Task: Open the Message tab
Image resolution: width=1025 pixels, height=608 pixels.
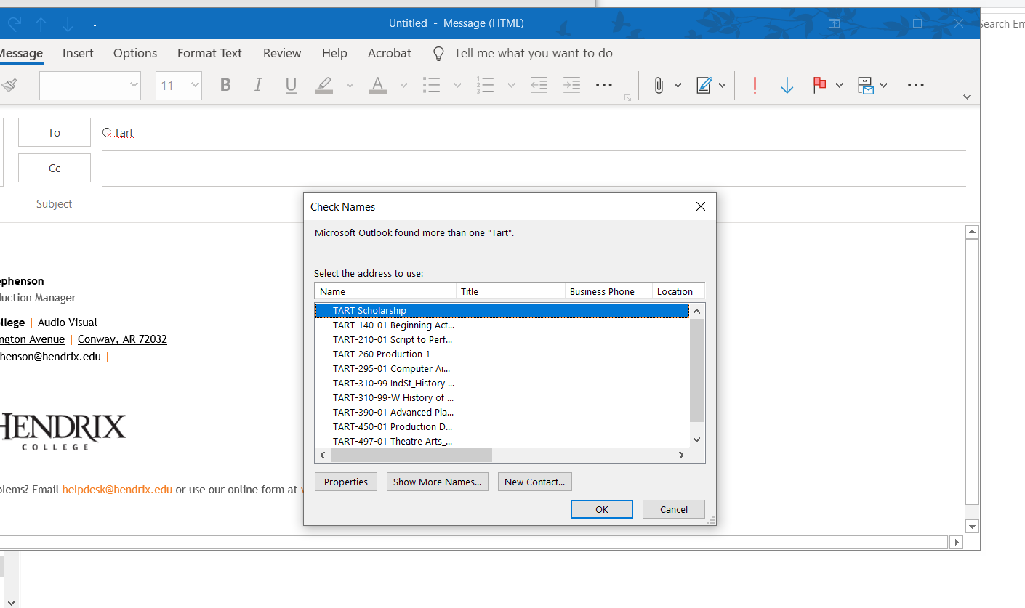Action: click(20, 53)
